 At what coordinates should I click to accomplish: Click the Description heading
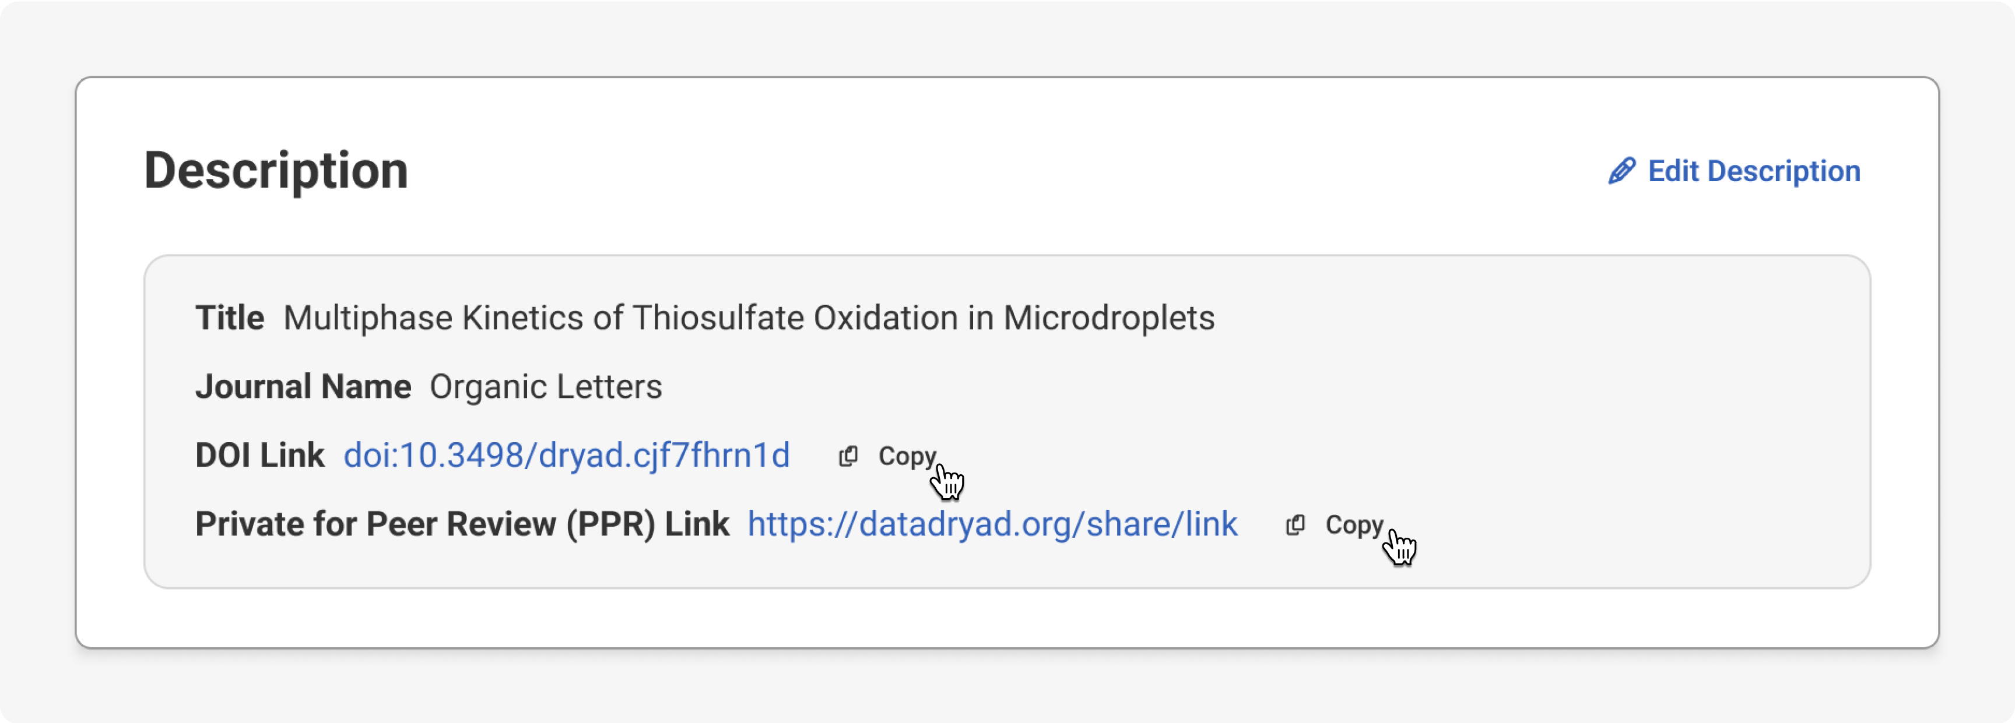[275, 170]
